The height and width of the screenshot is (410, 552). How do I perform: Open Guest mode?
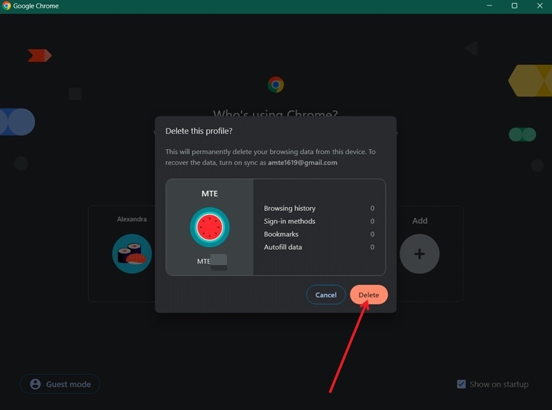click(59, 384)
